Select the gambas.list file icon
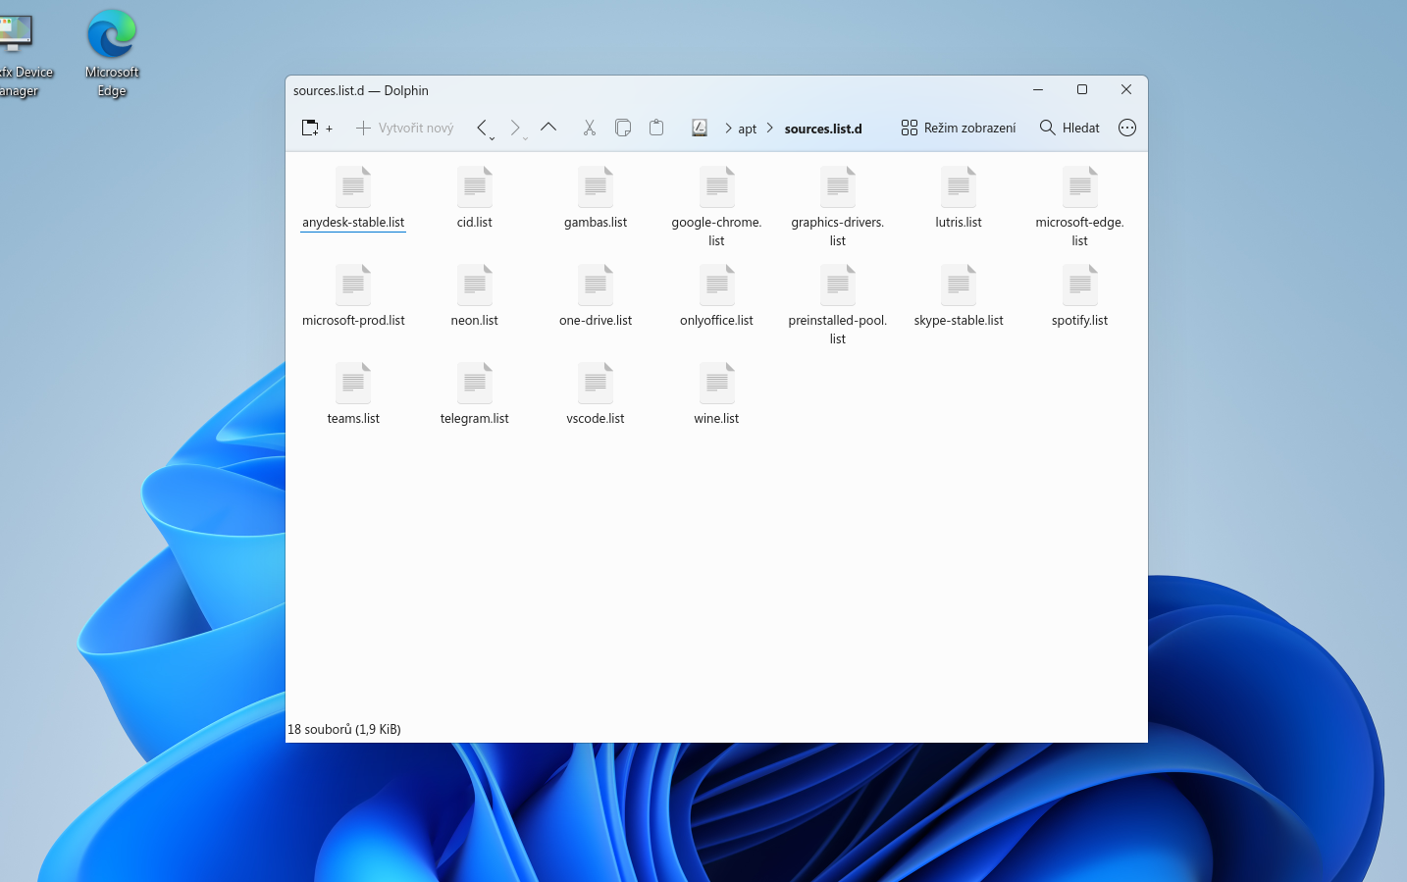 tap(596, 186)
